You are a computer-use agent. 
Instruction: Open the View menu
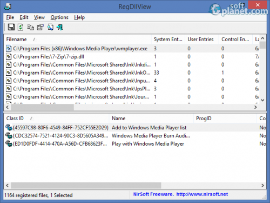(x=39, y=17)
